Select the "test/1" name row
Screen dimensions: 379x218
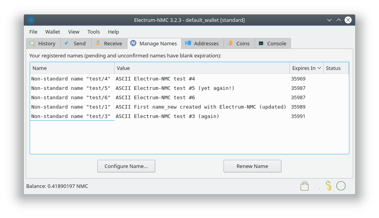(x=71, y=107)
